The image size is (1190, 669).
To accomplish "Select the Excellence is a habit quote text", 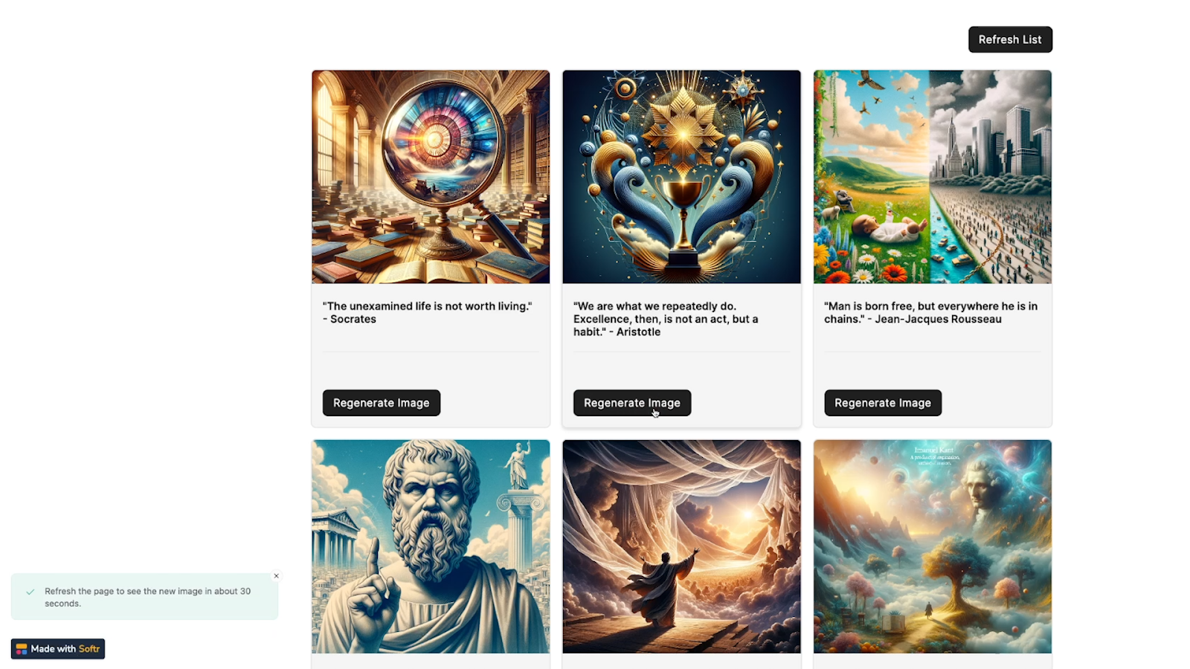I will click(x=666, y=319).
